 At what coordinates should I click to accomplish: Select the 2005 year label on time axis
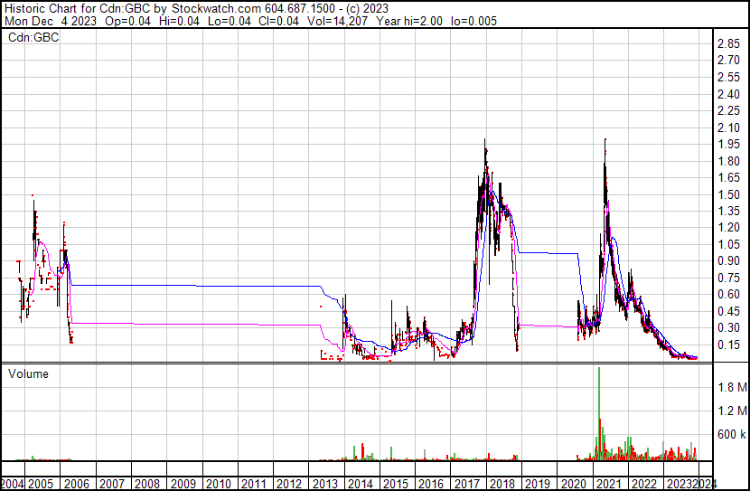pos(42,484)
